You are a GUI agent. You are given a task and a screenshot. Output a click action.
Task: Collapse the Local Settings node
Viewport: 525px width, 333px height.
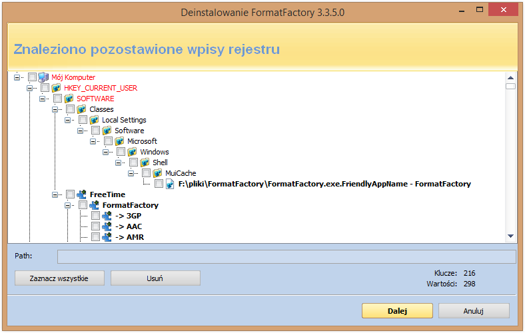click(x=68, y=120)
